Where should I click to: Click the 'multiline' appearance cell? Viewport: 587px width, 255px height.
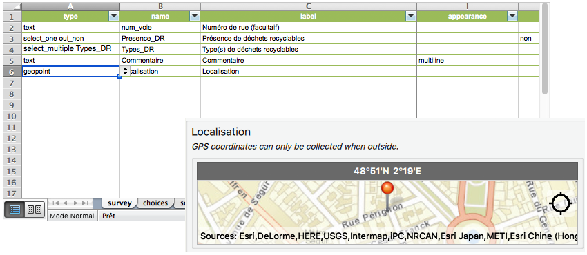[468, 60]
